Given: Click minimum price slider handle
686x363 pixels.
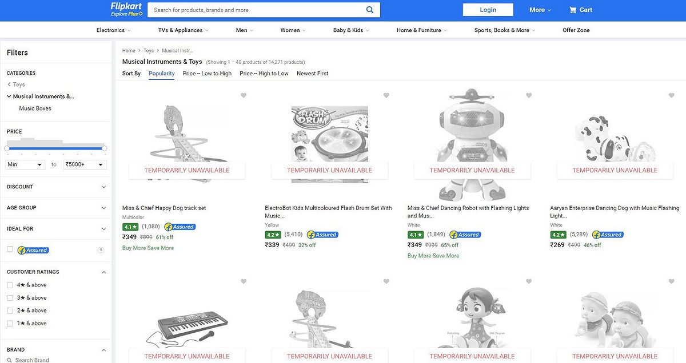Looking at the screenshot, I should pos(7,148).
